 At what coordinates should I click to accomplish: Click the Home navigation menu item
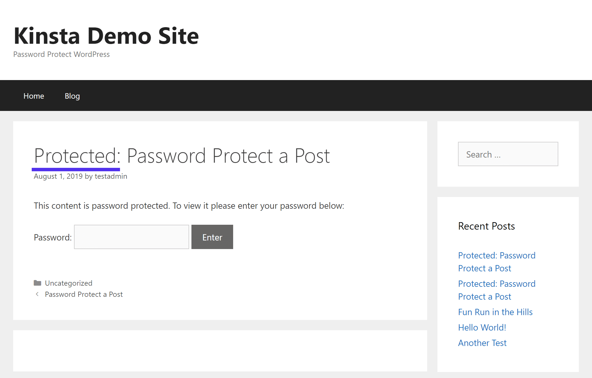(34, 96)
